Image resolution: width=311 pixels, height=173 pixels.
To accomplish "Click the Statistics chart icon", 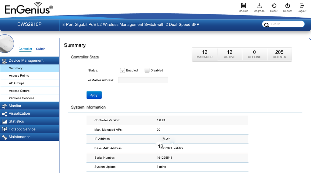I will (x=4, y=122).
